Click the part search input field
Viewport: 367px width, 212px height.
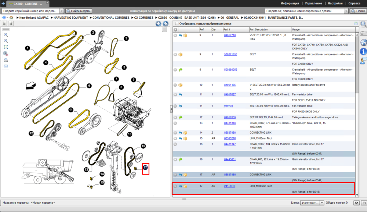(x=305, y=11)
